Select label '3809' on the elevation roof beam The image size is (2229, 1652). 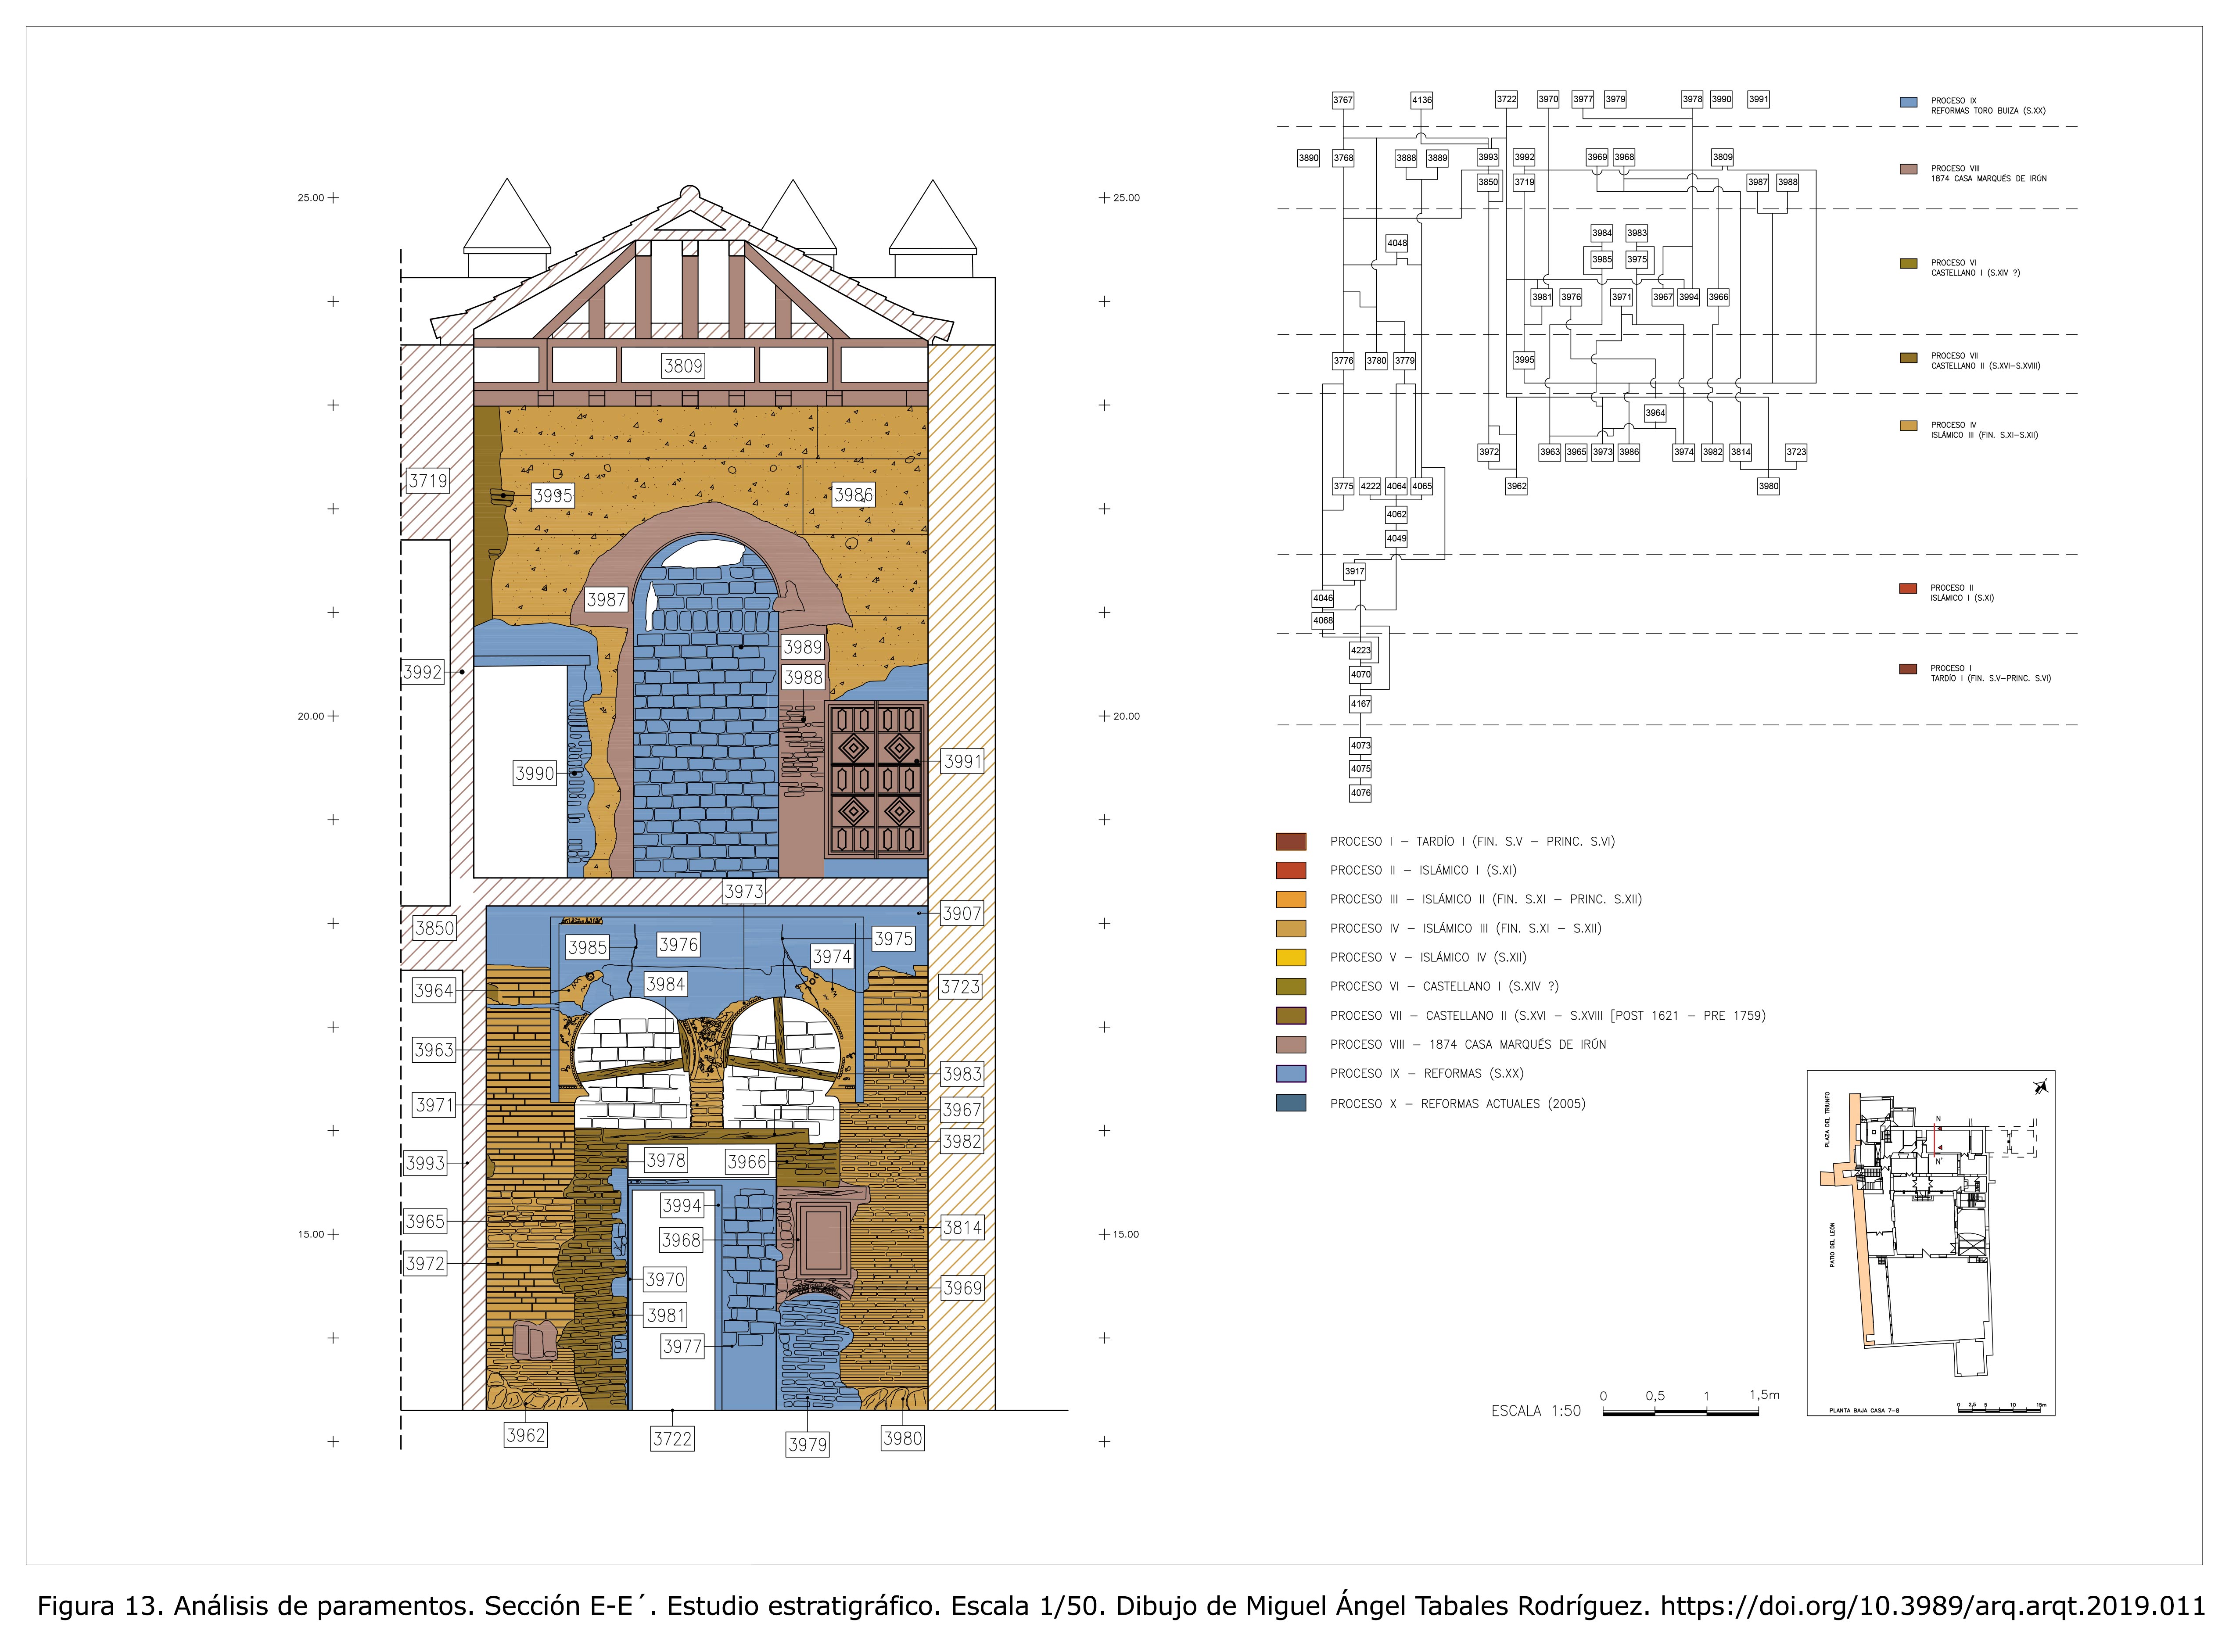pyautogui.click(x=683, y=366)
